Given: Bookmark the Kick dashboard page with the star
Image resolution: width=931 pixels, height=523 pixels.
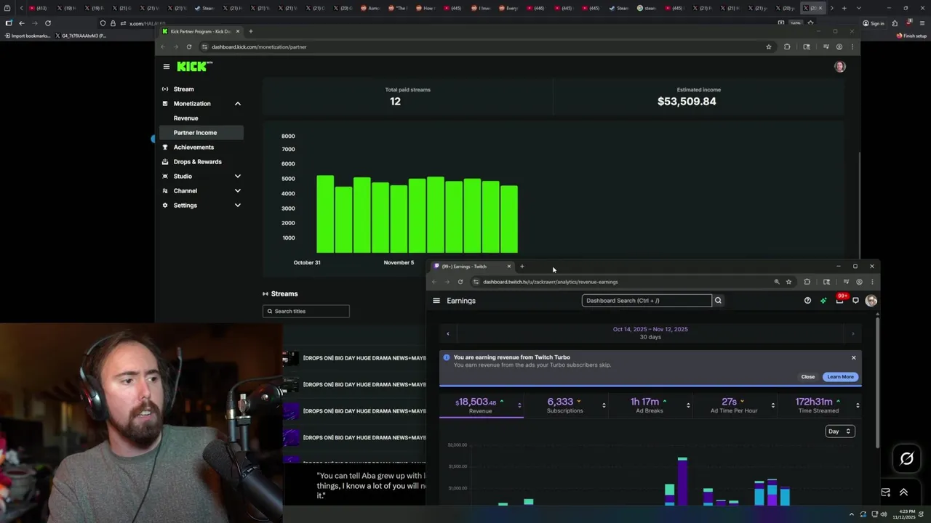Looking at the screenshot, I should coord(768,46).
